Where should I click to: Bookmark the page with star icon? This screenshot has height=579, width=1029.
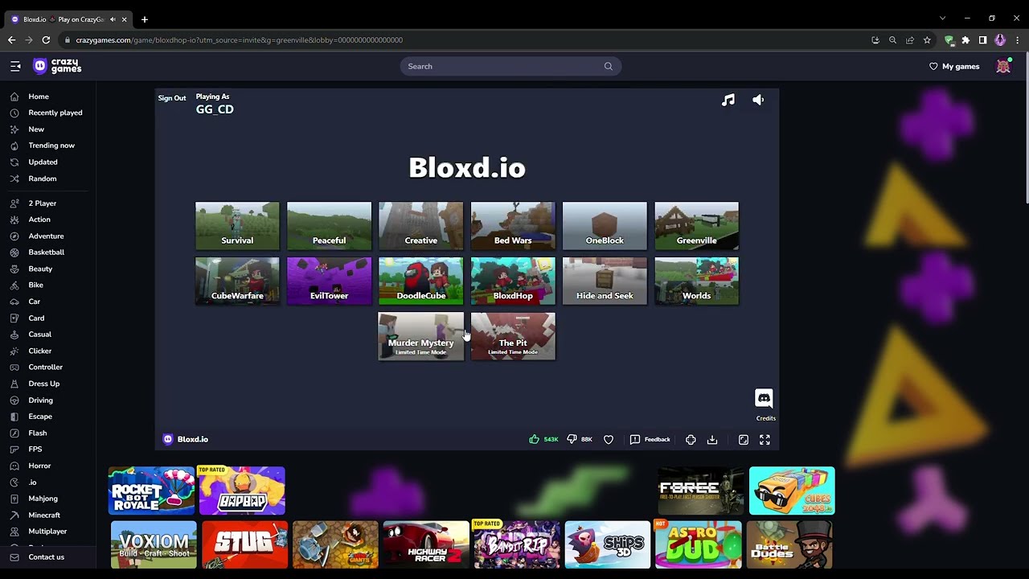coord(927,40)
